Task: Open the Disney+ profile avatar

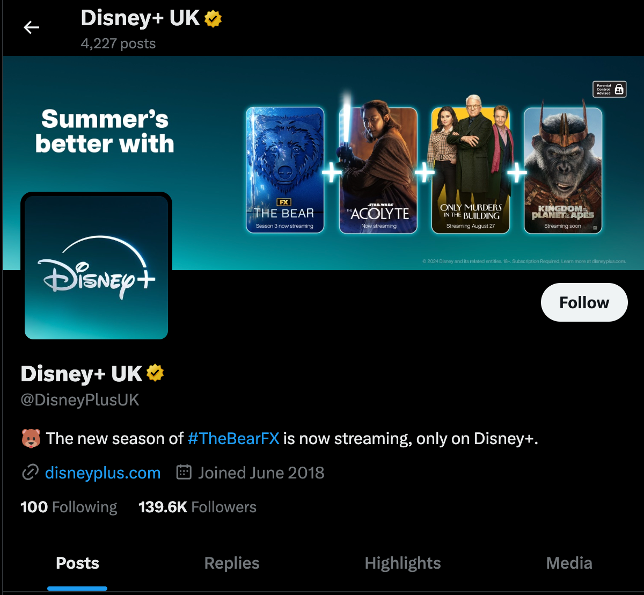Action: click(96, 267)
